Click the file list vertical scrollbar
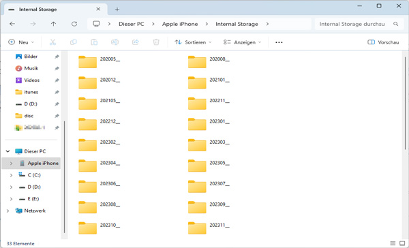 click(405, 103)
